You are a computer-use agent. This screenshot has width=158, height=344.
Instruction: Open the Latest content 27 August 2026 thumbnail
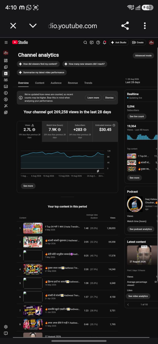click(142, 255)
